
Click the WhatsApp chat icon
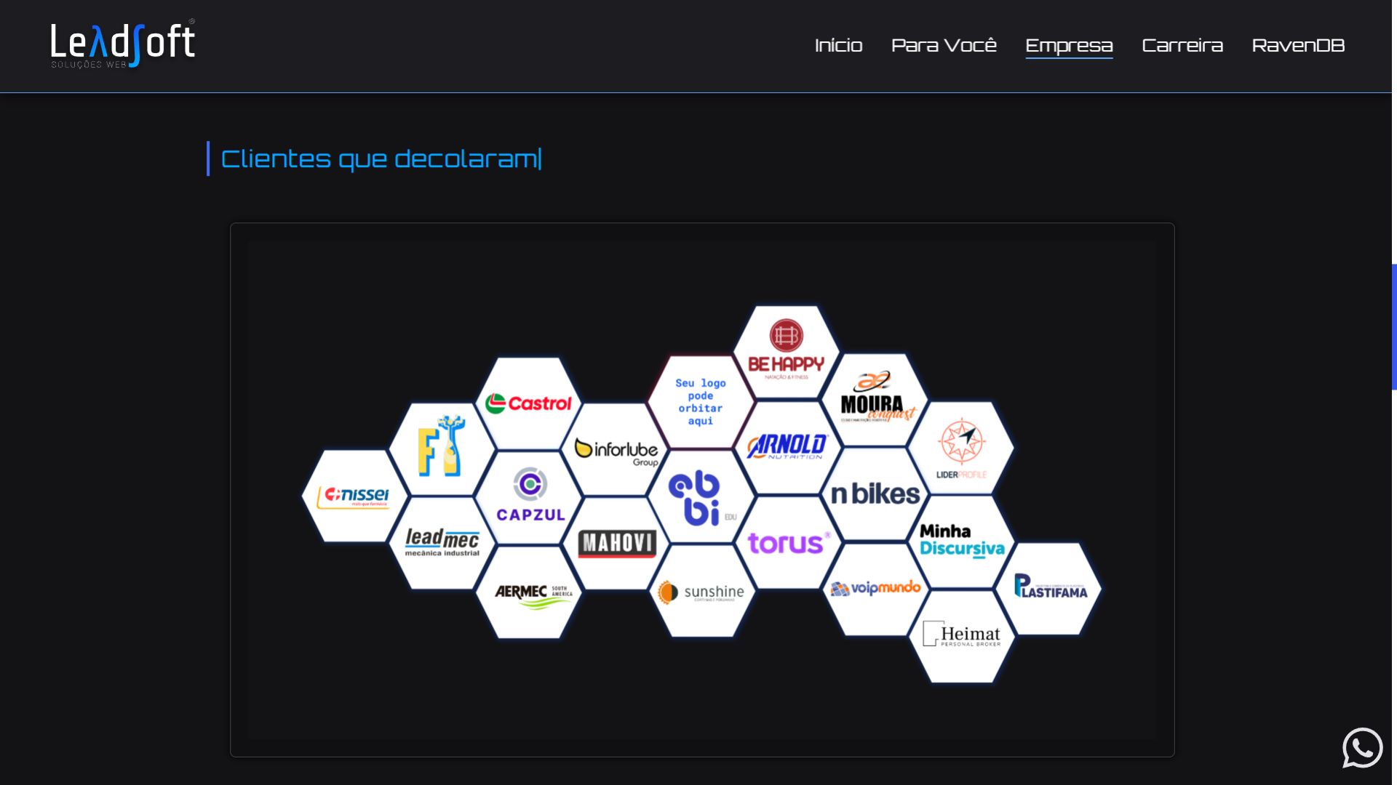tap(1362, 747)
